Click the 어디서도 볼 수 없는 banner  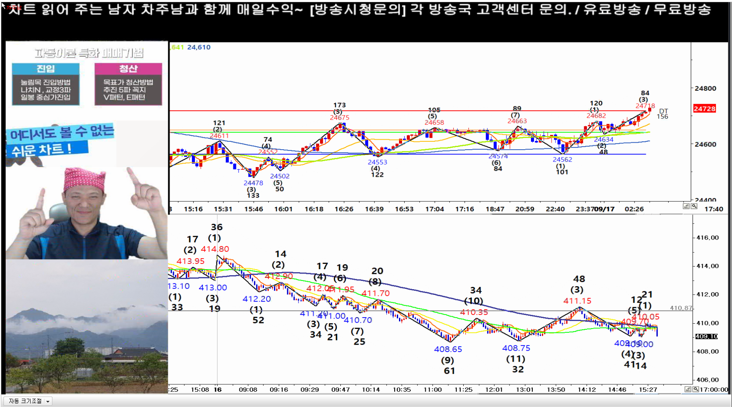pos(61,132)
